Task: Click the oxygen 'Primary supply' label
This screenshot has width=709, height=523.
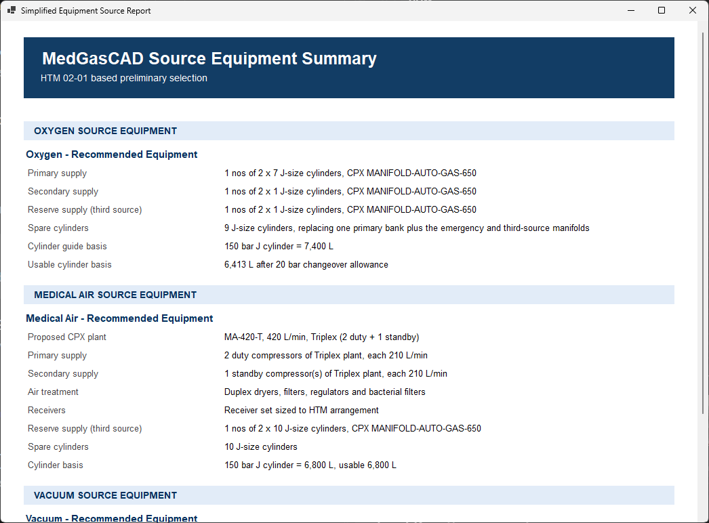Action: coord(57,173)
